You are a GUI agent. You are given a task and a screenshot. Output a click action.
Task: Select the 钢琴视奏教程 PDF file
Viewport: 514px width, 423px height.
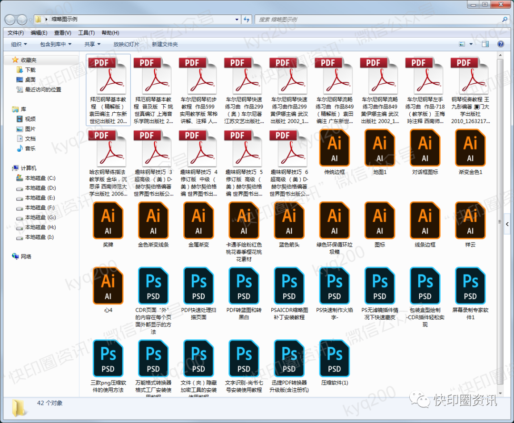pyautogui.click(x=470, y=90)
